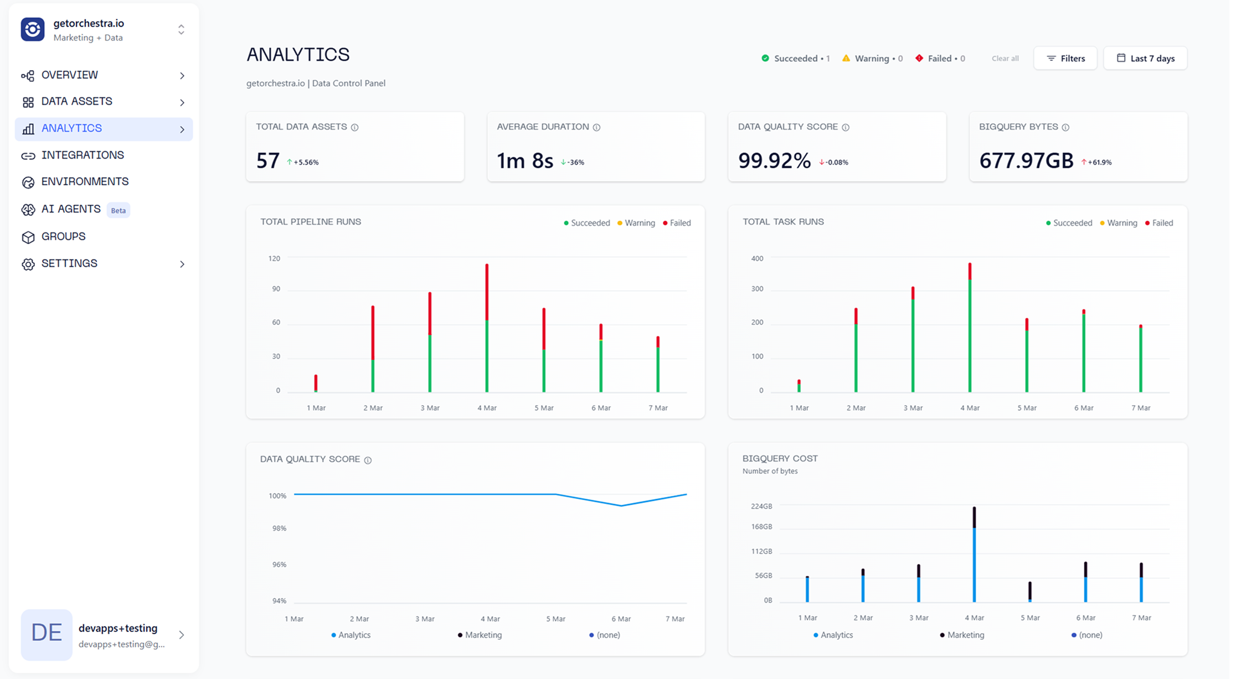The image size is (1236, 679).
Task: Click info icon beside BigQuery Bytes
Action: [x=1065, y=127]
